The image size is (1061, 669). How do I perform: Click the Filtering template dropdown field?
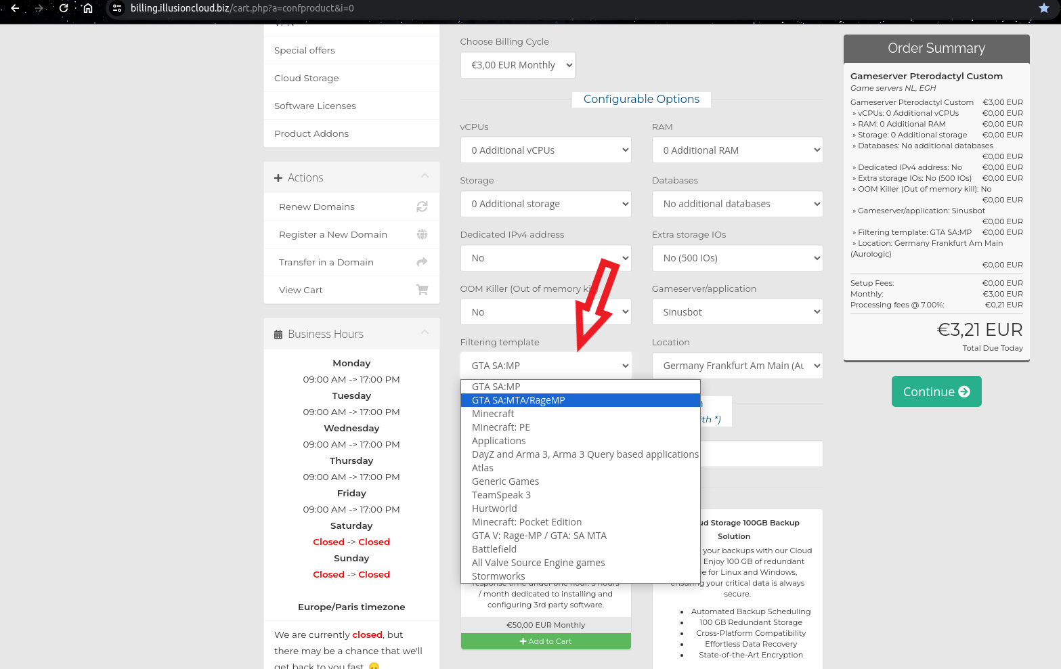[546, 366]
